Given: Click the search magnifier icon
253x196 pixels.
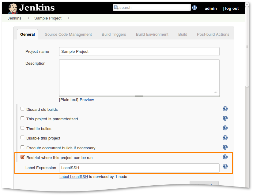Looking at the screenshot, I should point(116,7).
